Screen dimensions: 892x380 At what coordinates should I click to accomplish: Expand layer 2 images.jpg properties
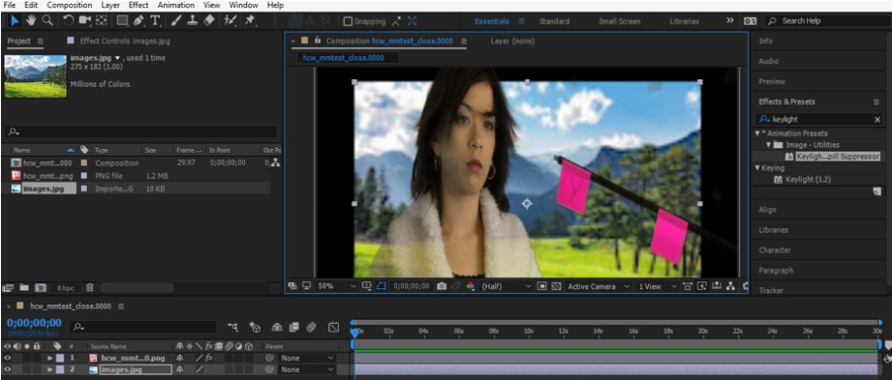pyautogui.click(x=50, y=369)
